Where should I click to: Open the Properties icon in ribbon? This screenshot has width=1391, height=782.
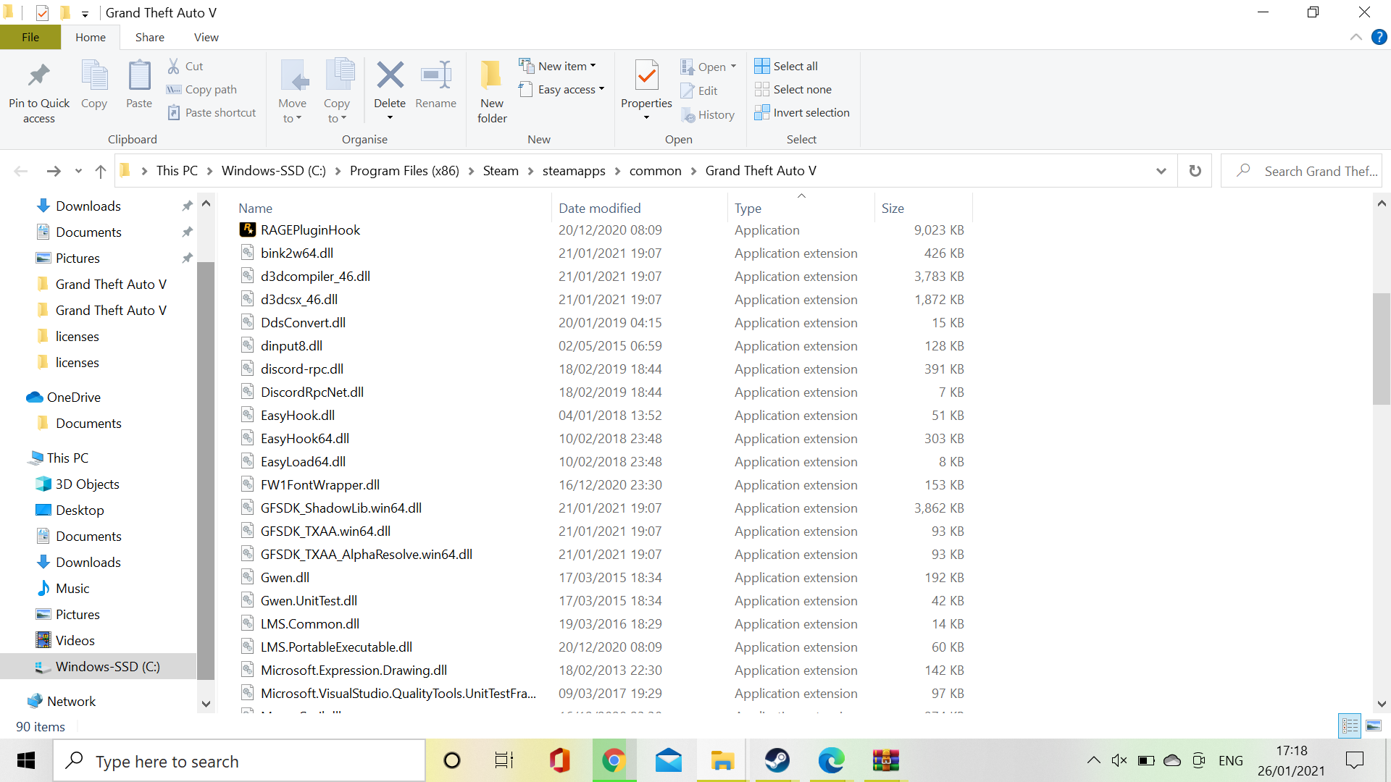click(x=646, y=75)
